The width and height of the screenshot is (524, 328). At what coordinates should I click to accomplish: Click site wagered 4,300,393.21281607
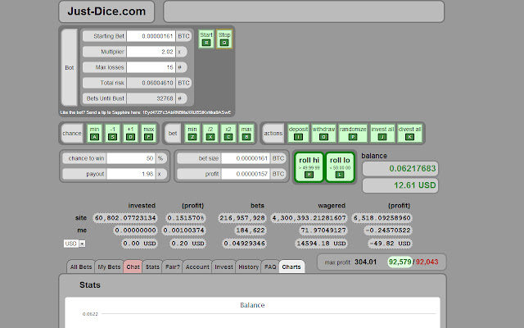[x=309, y=218]
